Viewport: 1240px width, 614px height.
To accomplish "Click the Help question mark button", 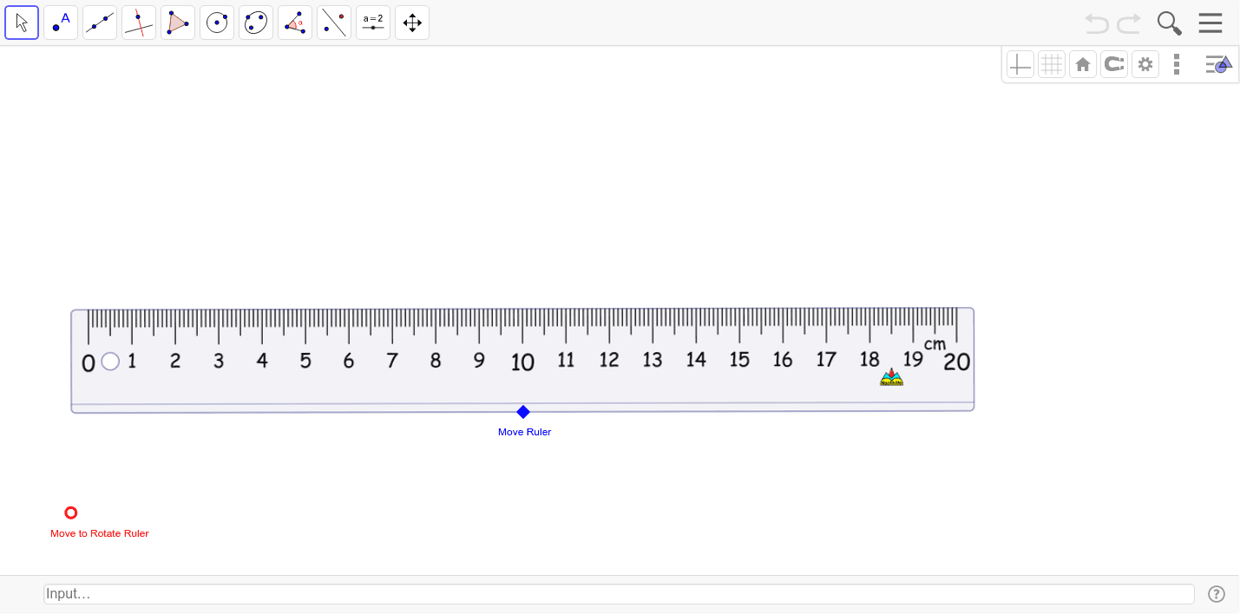I will pyautogui.click(x=1217, y=594).
